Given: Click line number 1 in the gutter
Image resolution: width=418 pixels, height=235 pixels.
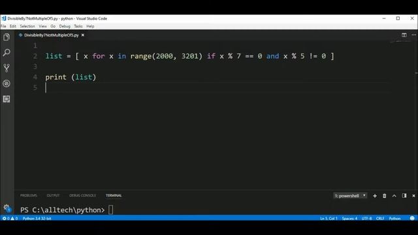Looking at the screenshot, I should pyautogui.click(x=35, y=46).
